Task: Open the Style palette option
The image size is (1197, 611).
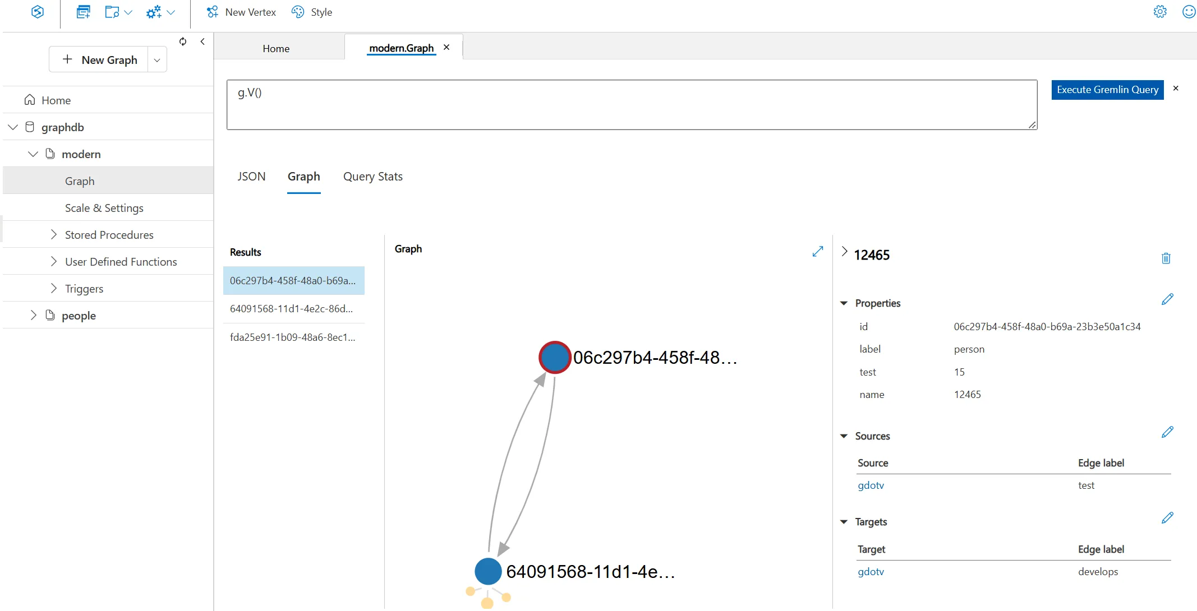Action: pyautogui.click(x=312, y=12)
